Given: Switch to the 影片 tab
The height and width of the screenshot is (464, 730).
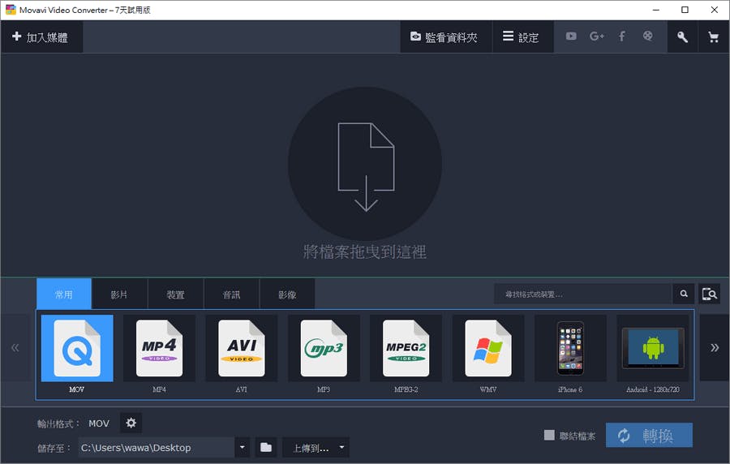Looking at the screenshot, I should click(119, 294).
